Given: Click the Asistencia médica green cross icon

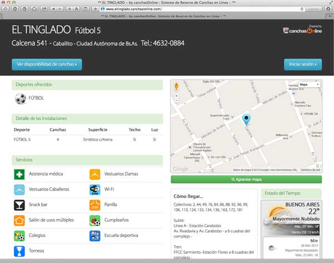Looking at the screenshot, I should [x=19, y=174].
